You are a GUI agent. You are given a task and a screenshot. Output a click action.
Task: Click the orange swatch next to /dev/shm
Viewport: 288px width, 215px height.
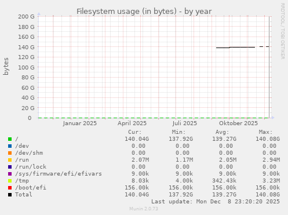point(10,153)
